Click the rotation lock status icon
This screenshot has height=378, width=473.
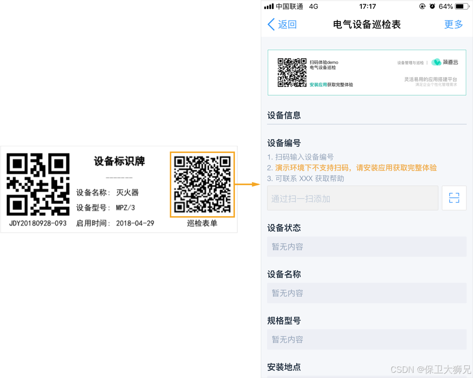click(x=423, y=6)
